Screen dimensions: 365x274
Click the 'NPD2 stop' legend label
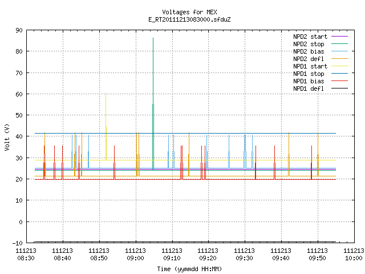(x=309, y=44)
